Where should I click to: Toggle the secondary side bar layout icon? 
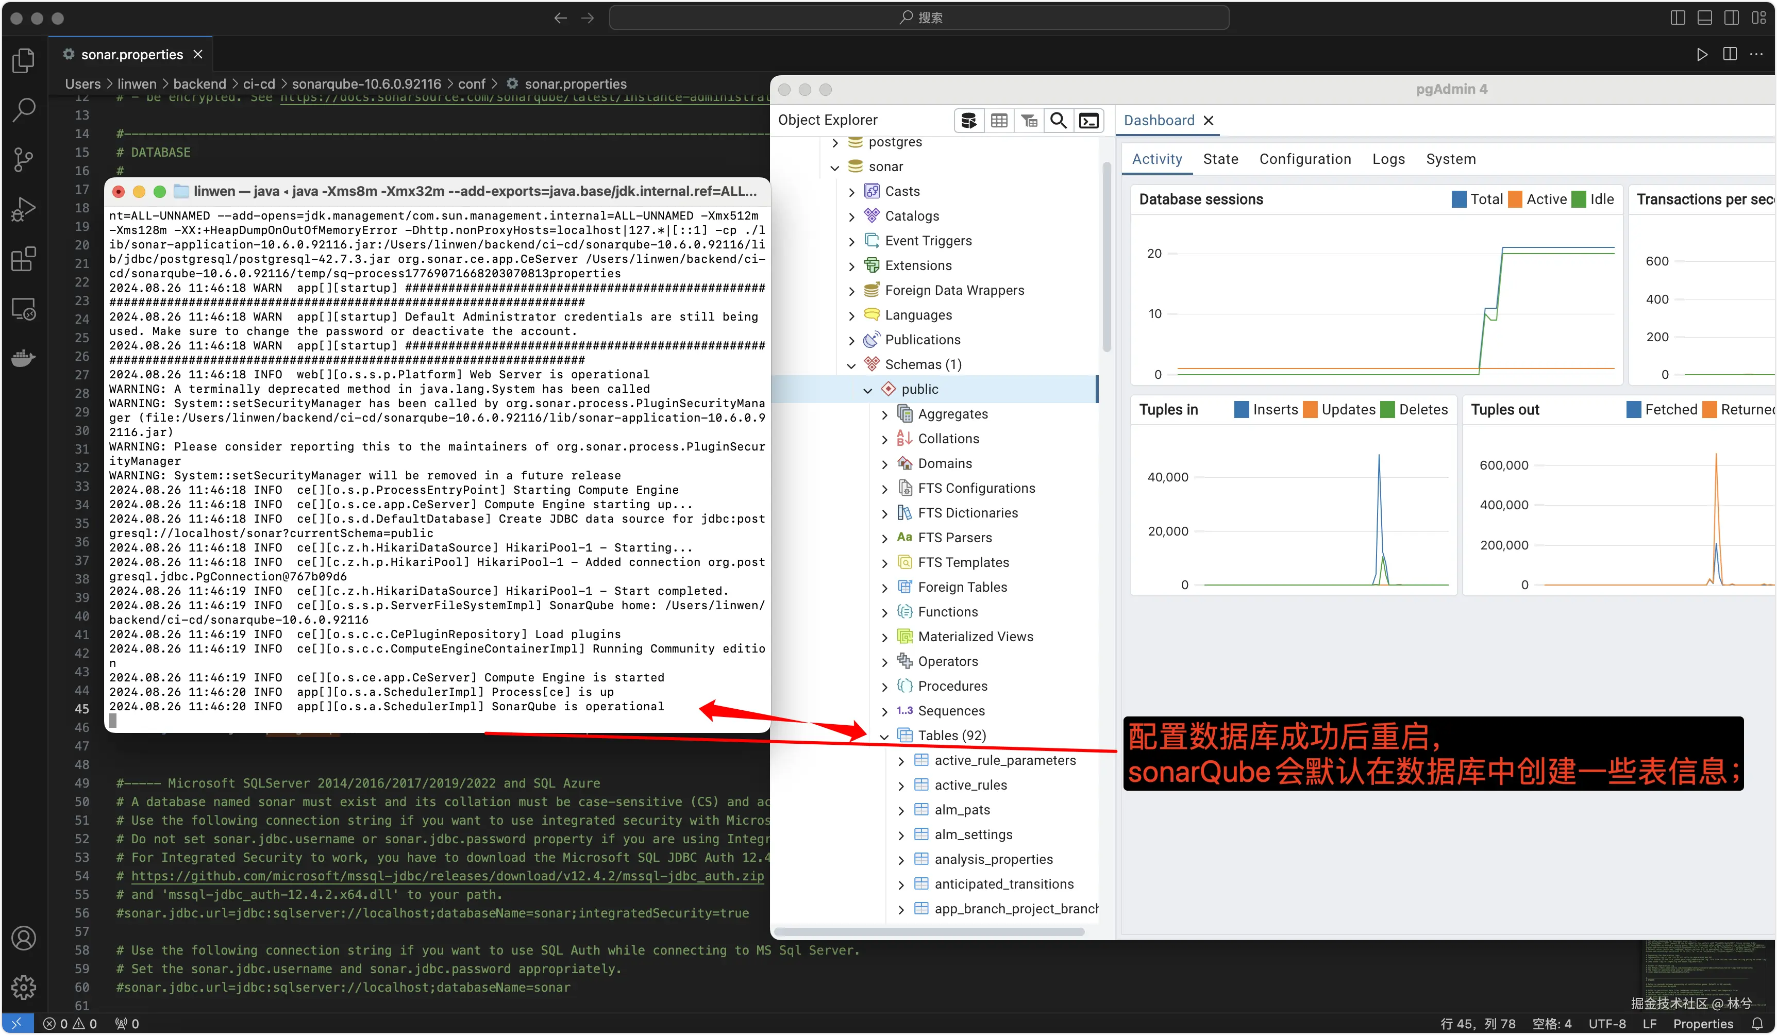coord(1731,18)
